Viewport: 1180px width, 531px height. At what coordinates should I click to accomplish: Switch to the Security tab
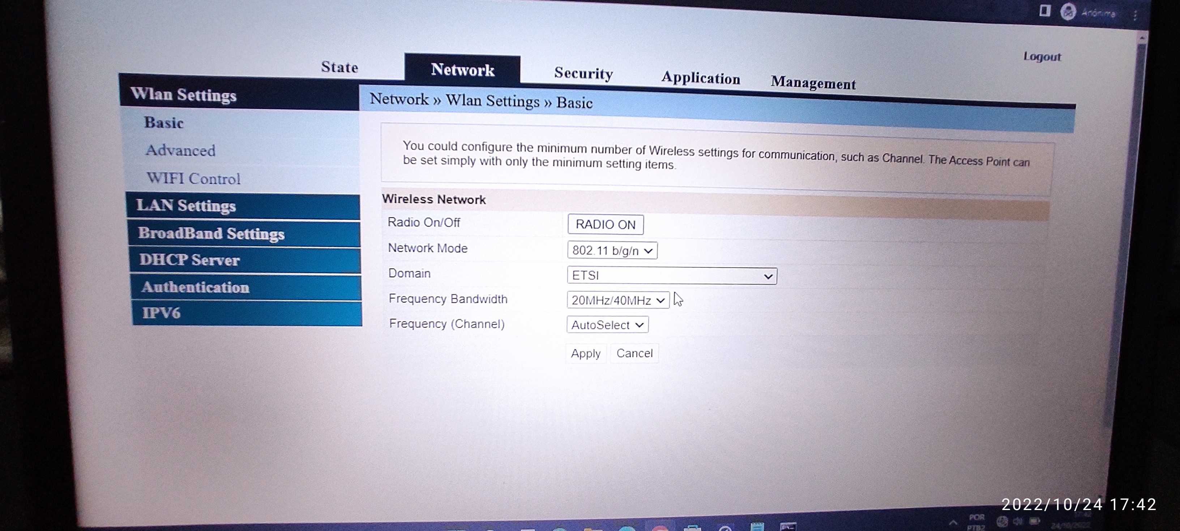[583, 73]
